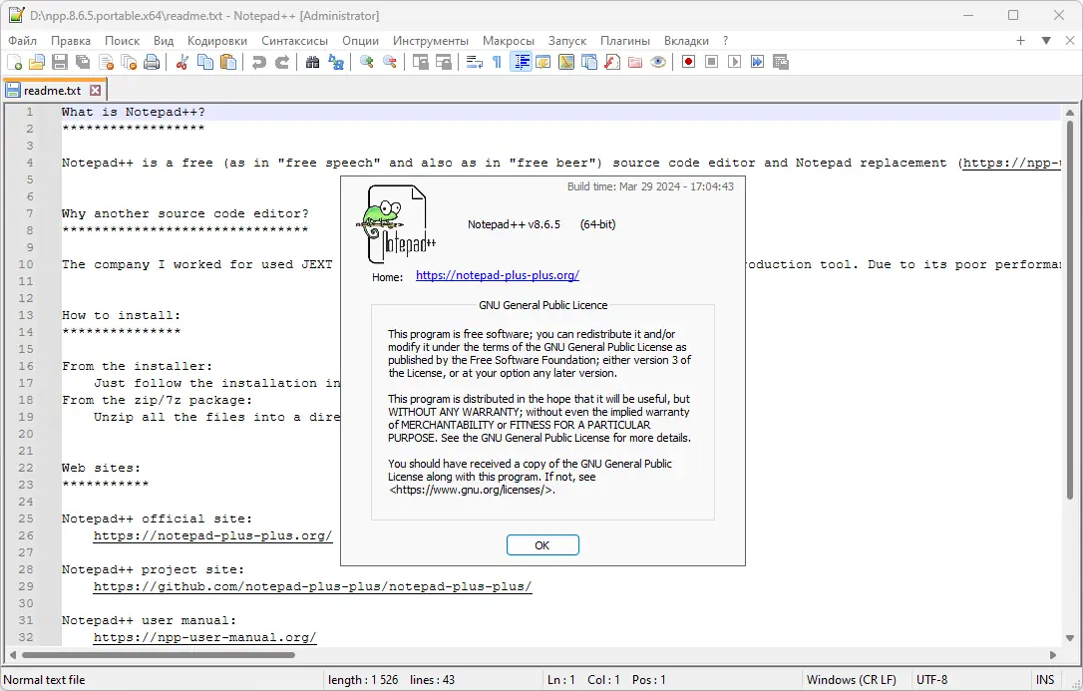The height and width of the screenshot is (691, 1083).
Task: Click the INS mode in status bar
Action: pos(1045,680)
